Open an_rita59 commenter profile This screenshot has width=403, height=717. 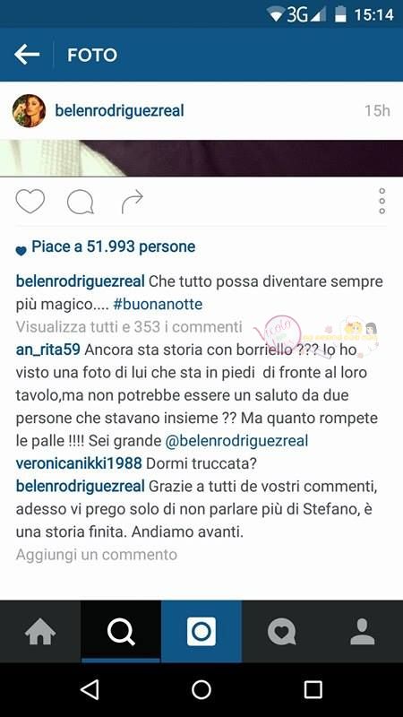point(48,350)
